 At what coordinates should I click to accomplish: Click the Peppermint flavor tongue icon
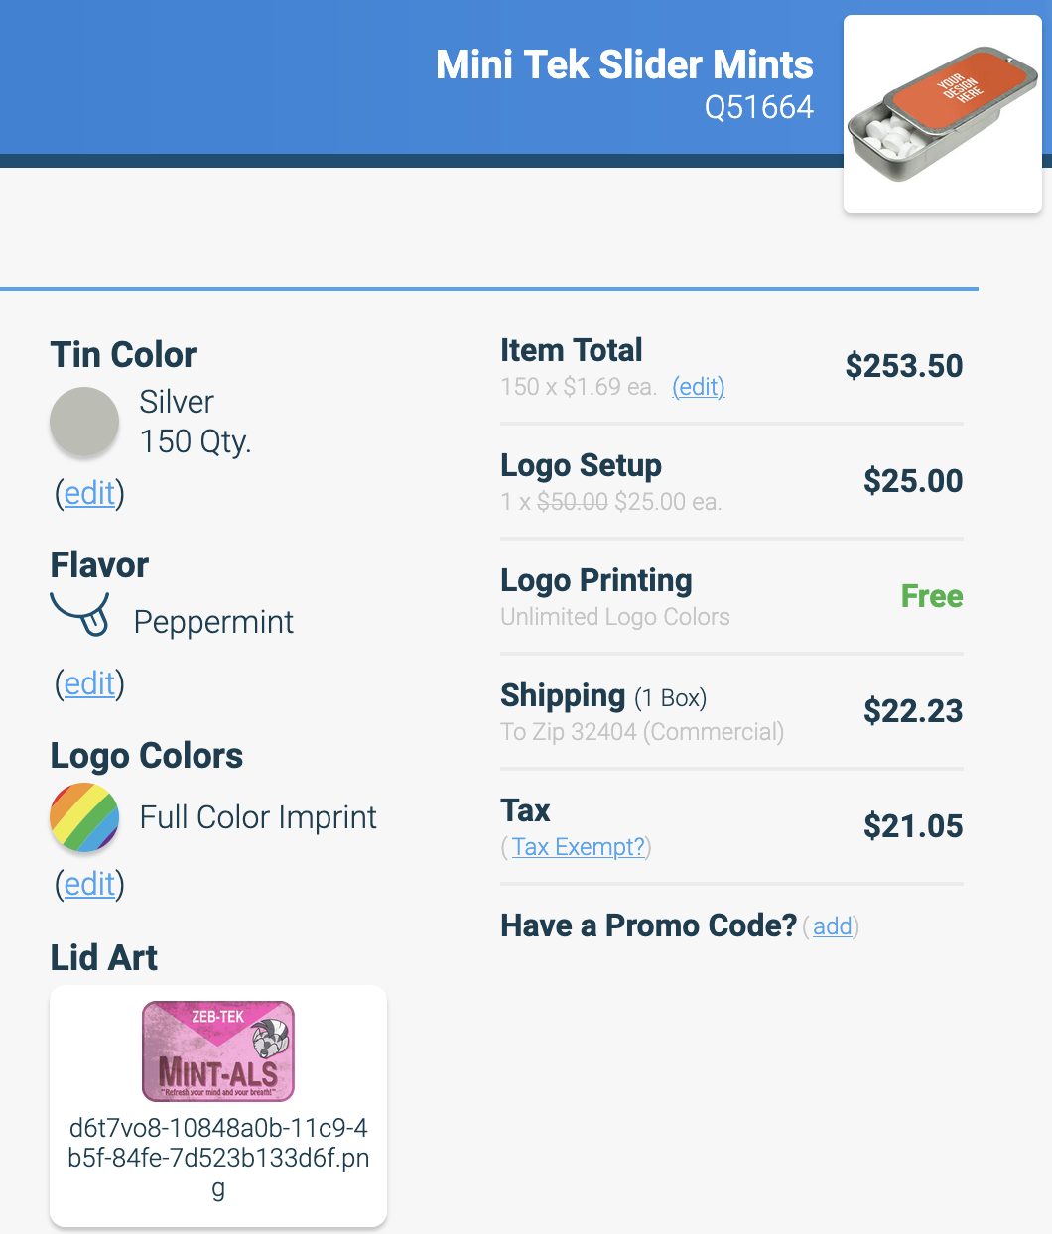click(x=80, y=614)
